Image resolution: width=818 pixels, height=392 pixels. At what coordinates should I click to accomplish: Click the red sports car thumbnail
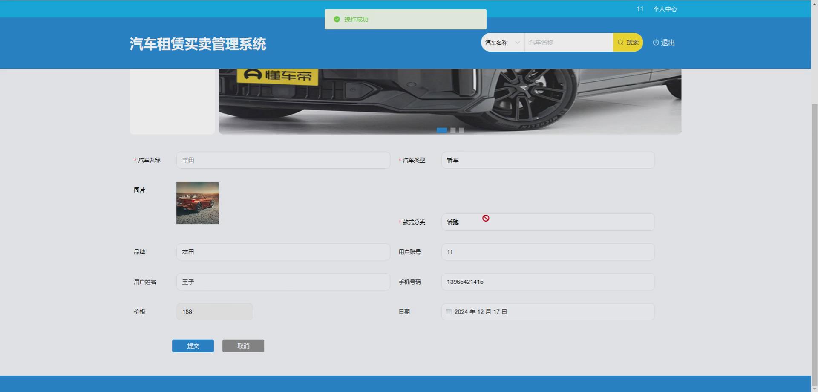click(x=198, y=203)
